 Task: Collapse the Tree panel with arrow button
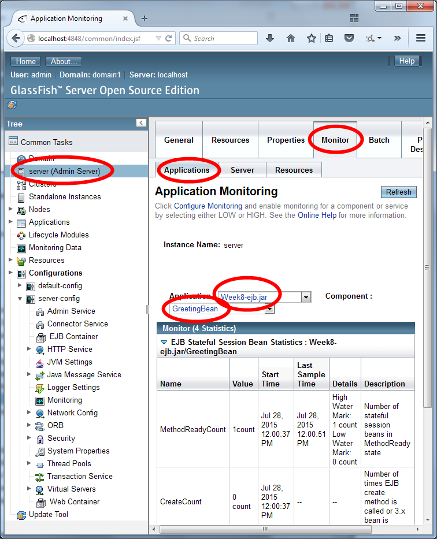[141, 123]
